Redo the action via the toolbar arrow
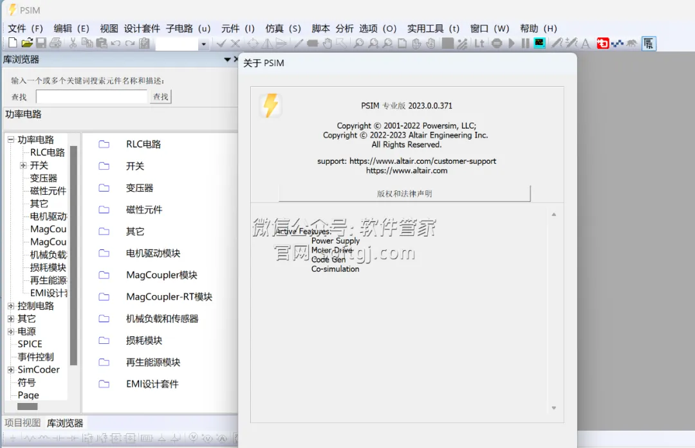This screenshot has width=695, height=448. coord(130,43)
